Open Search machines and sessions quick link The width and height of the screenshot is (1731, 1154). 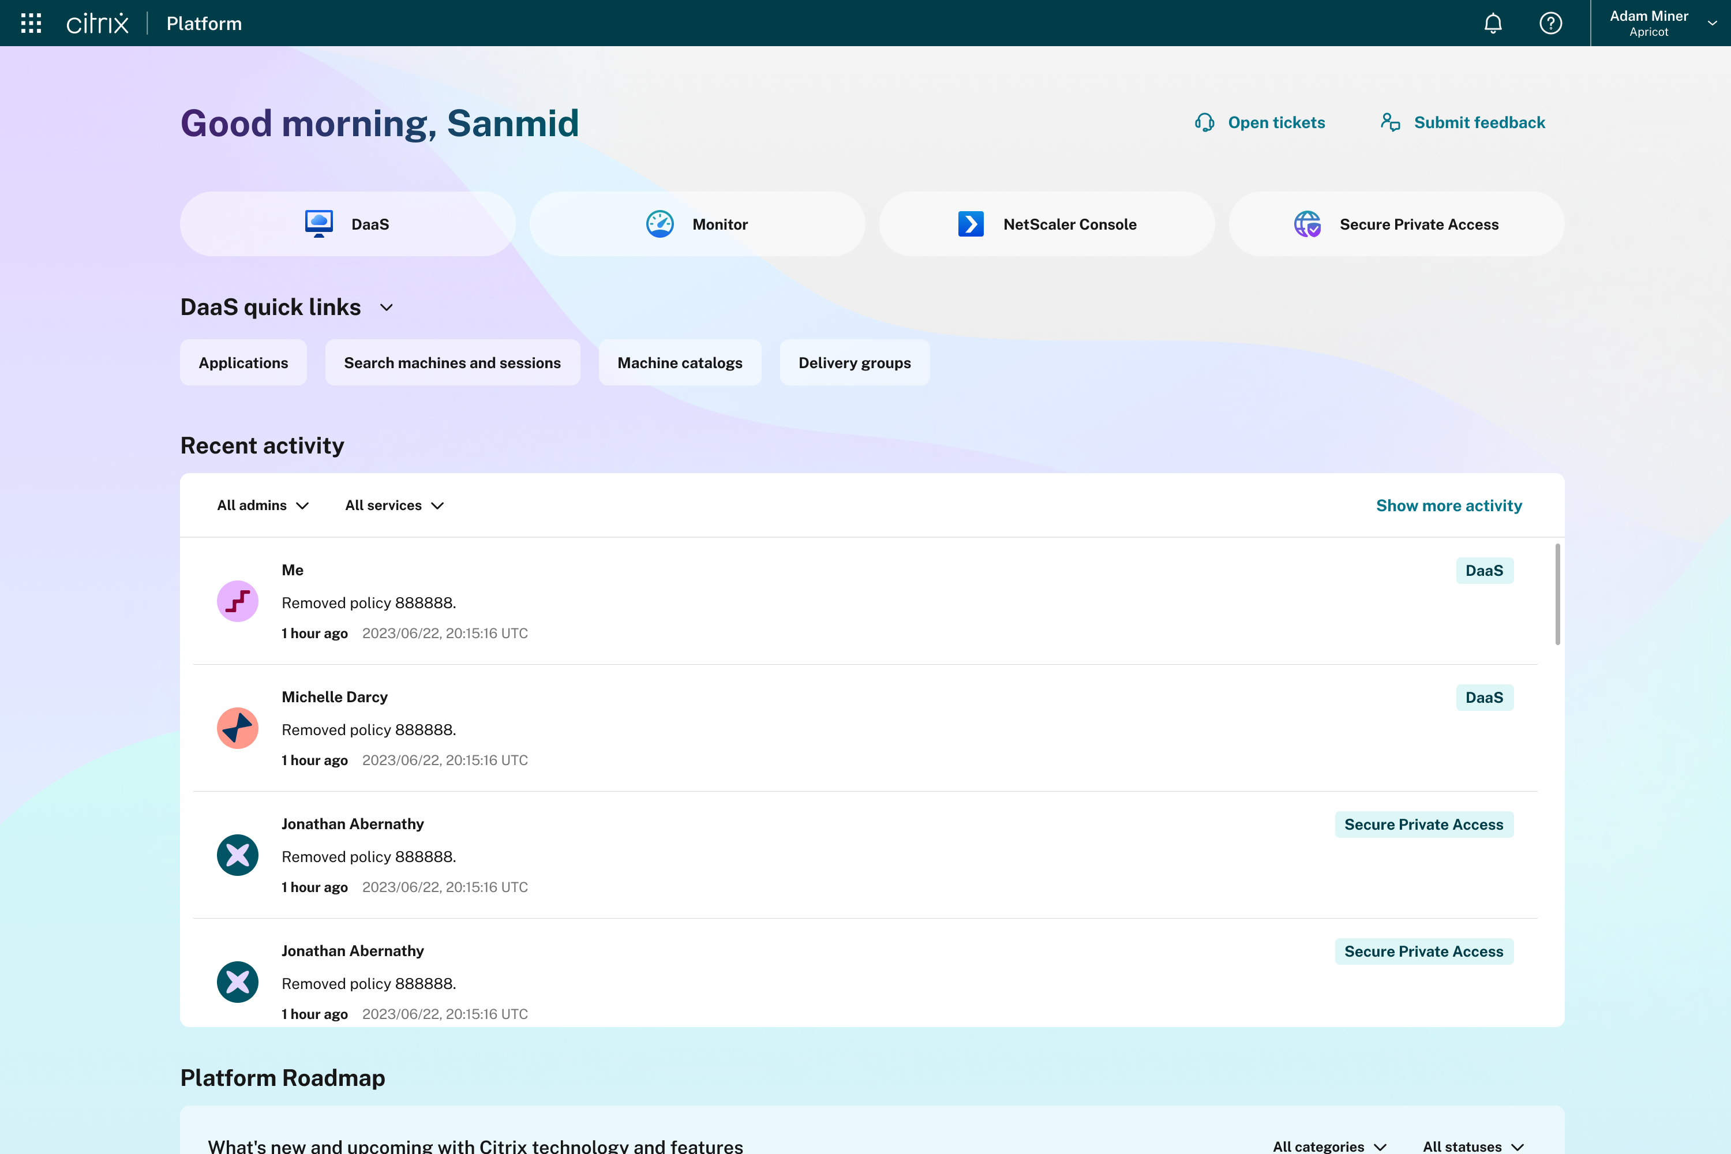(x=452, y=362)
